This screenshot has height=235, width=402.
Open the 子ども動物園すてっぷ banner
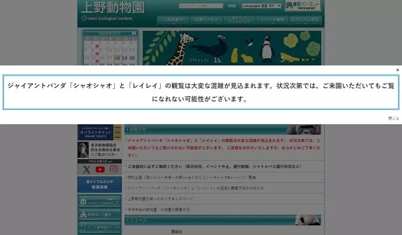(x=99, y=227)
